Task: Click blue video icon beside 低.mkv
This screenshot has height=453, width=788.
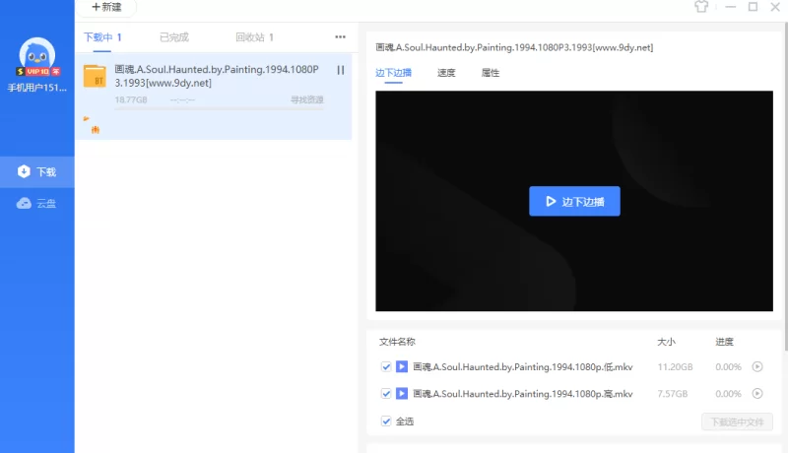Action: (x=402, y=367)
